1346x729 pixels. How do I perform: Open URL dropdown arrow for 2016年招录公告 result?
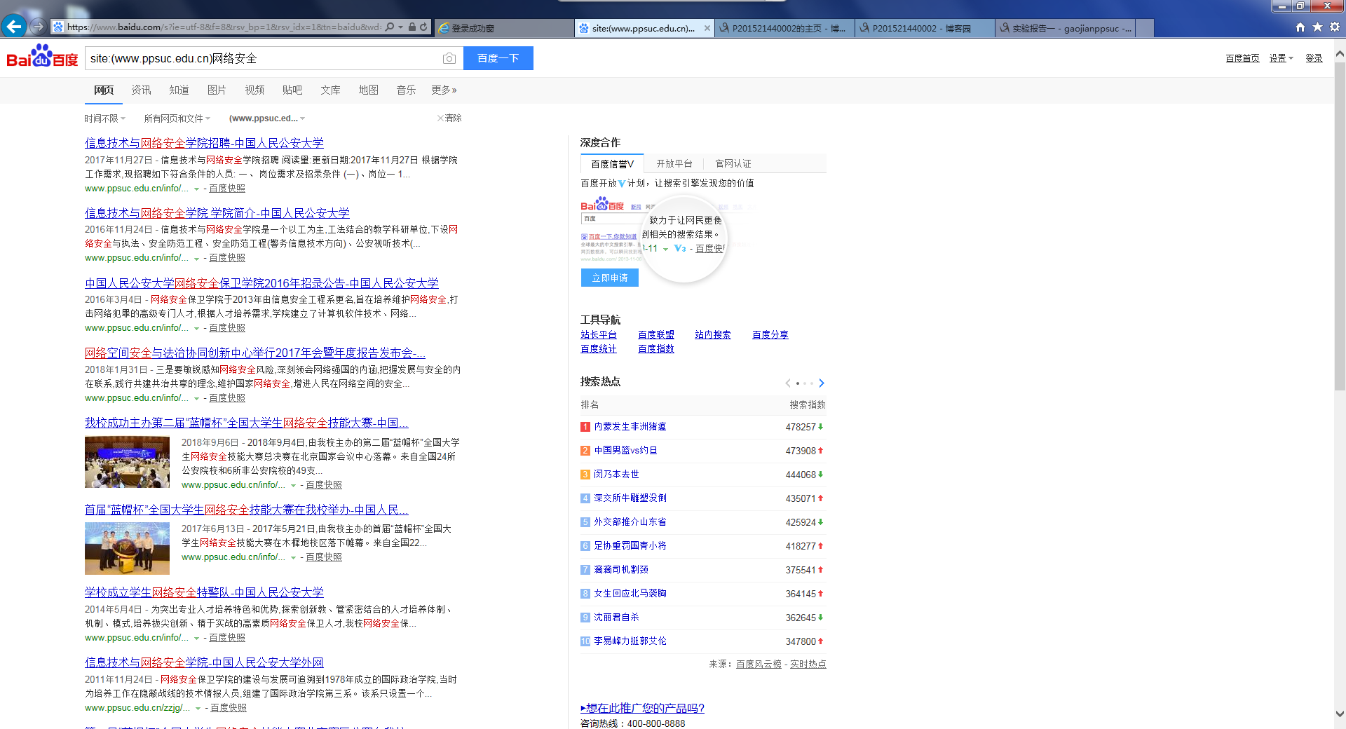coord(196,328)
